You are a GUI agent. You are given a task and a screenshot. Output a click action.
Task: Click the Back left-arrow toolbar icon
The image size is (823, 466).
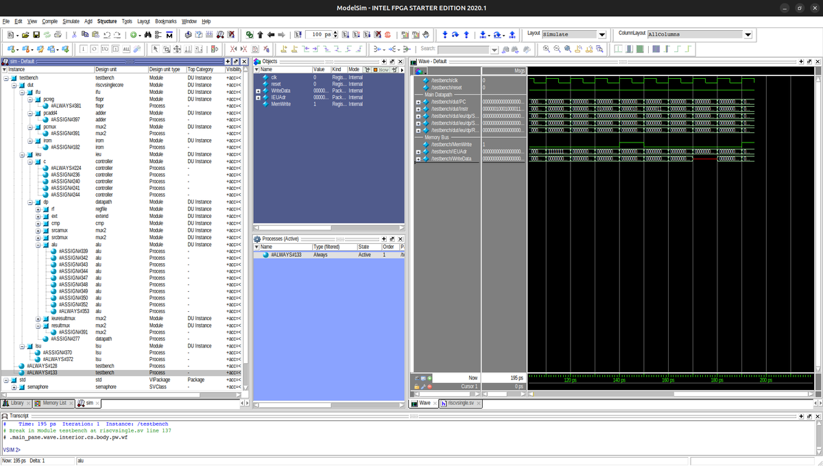click(x=271, y=34)
